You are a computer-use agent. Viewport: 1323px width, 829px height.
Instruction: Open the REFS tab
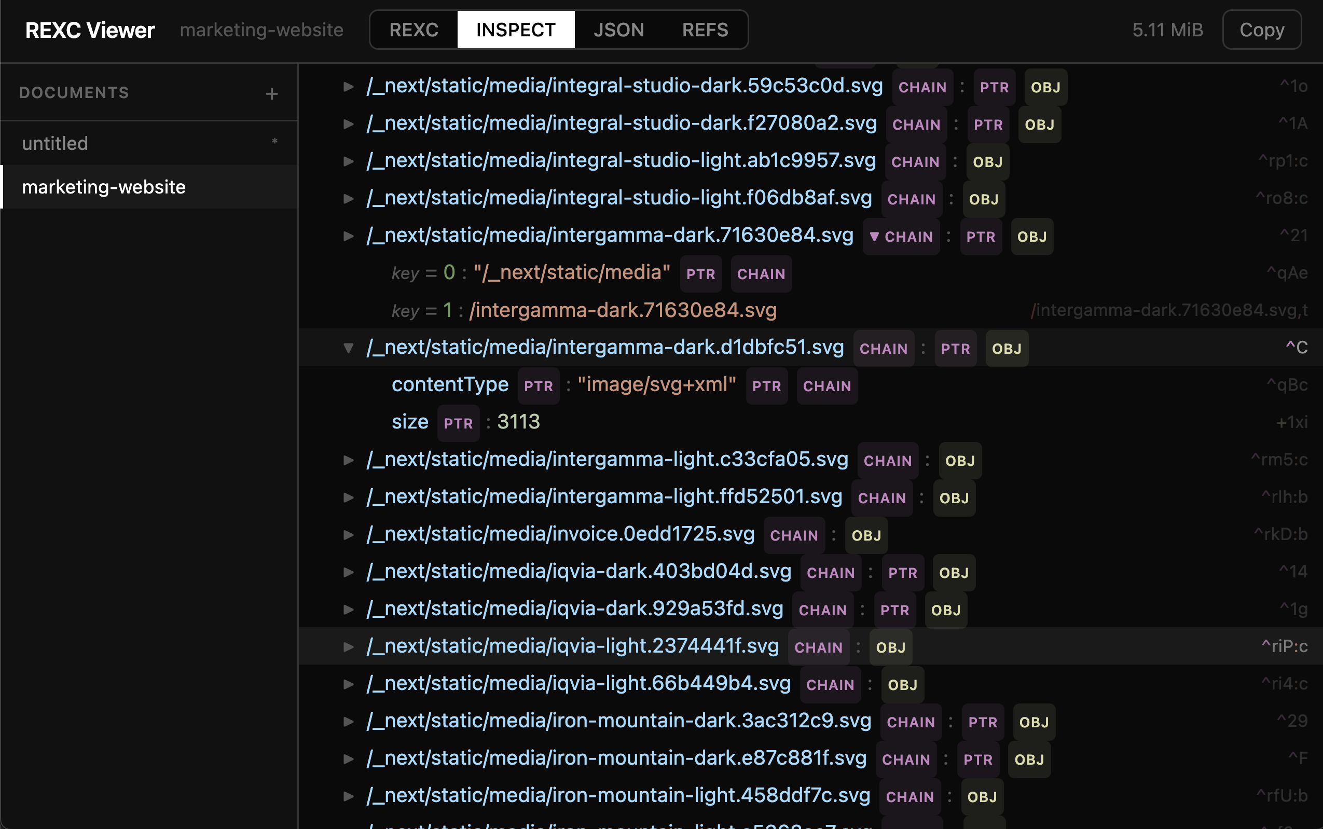click(x=705, y=30)
